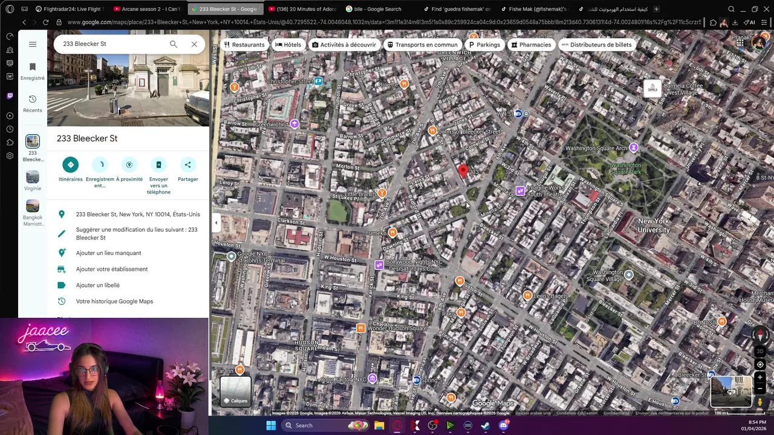Search À proximité of this address
The width and height of the screenshot is (774, 435).
point(129,169)
